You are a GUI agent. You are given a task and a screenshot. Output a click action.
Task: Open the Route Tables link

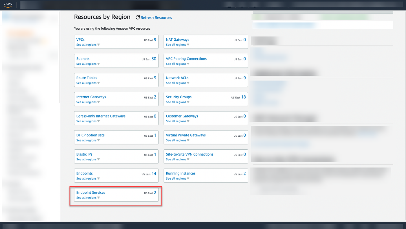[87, 78]
